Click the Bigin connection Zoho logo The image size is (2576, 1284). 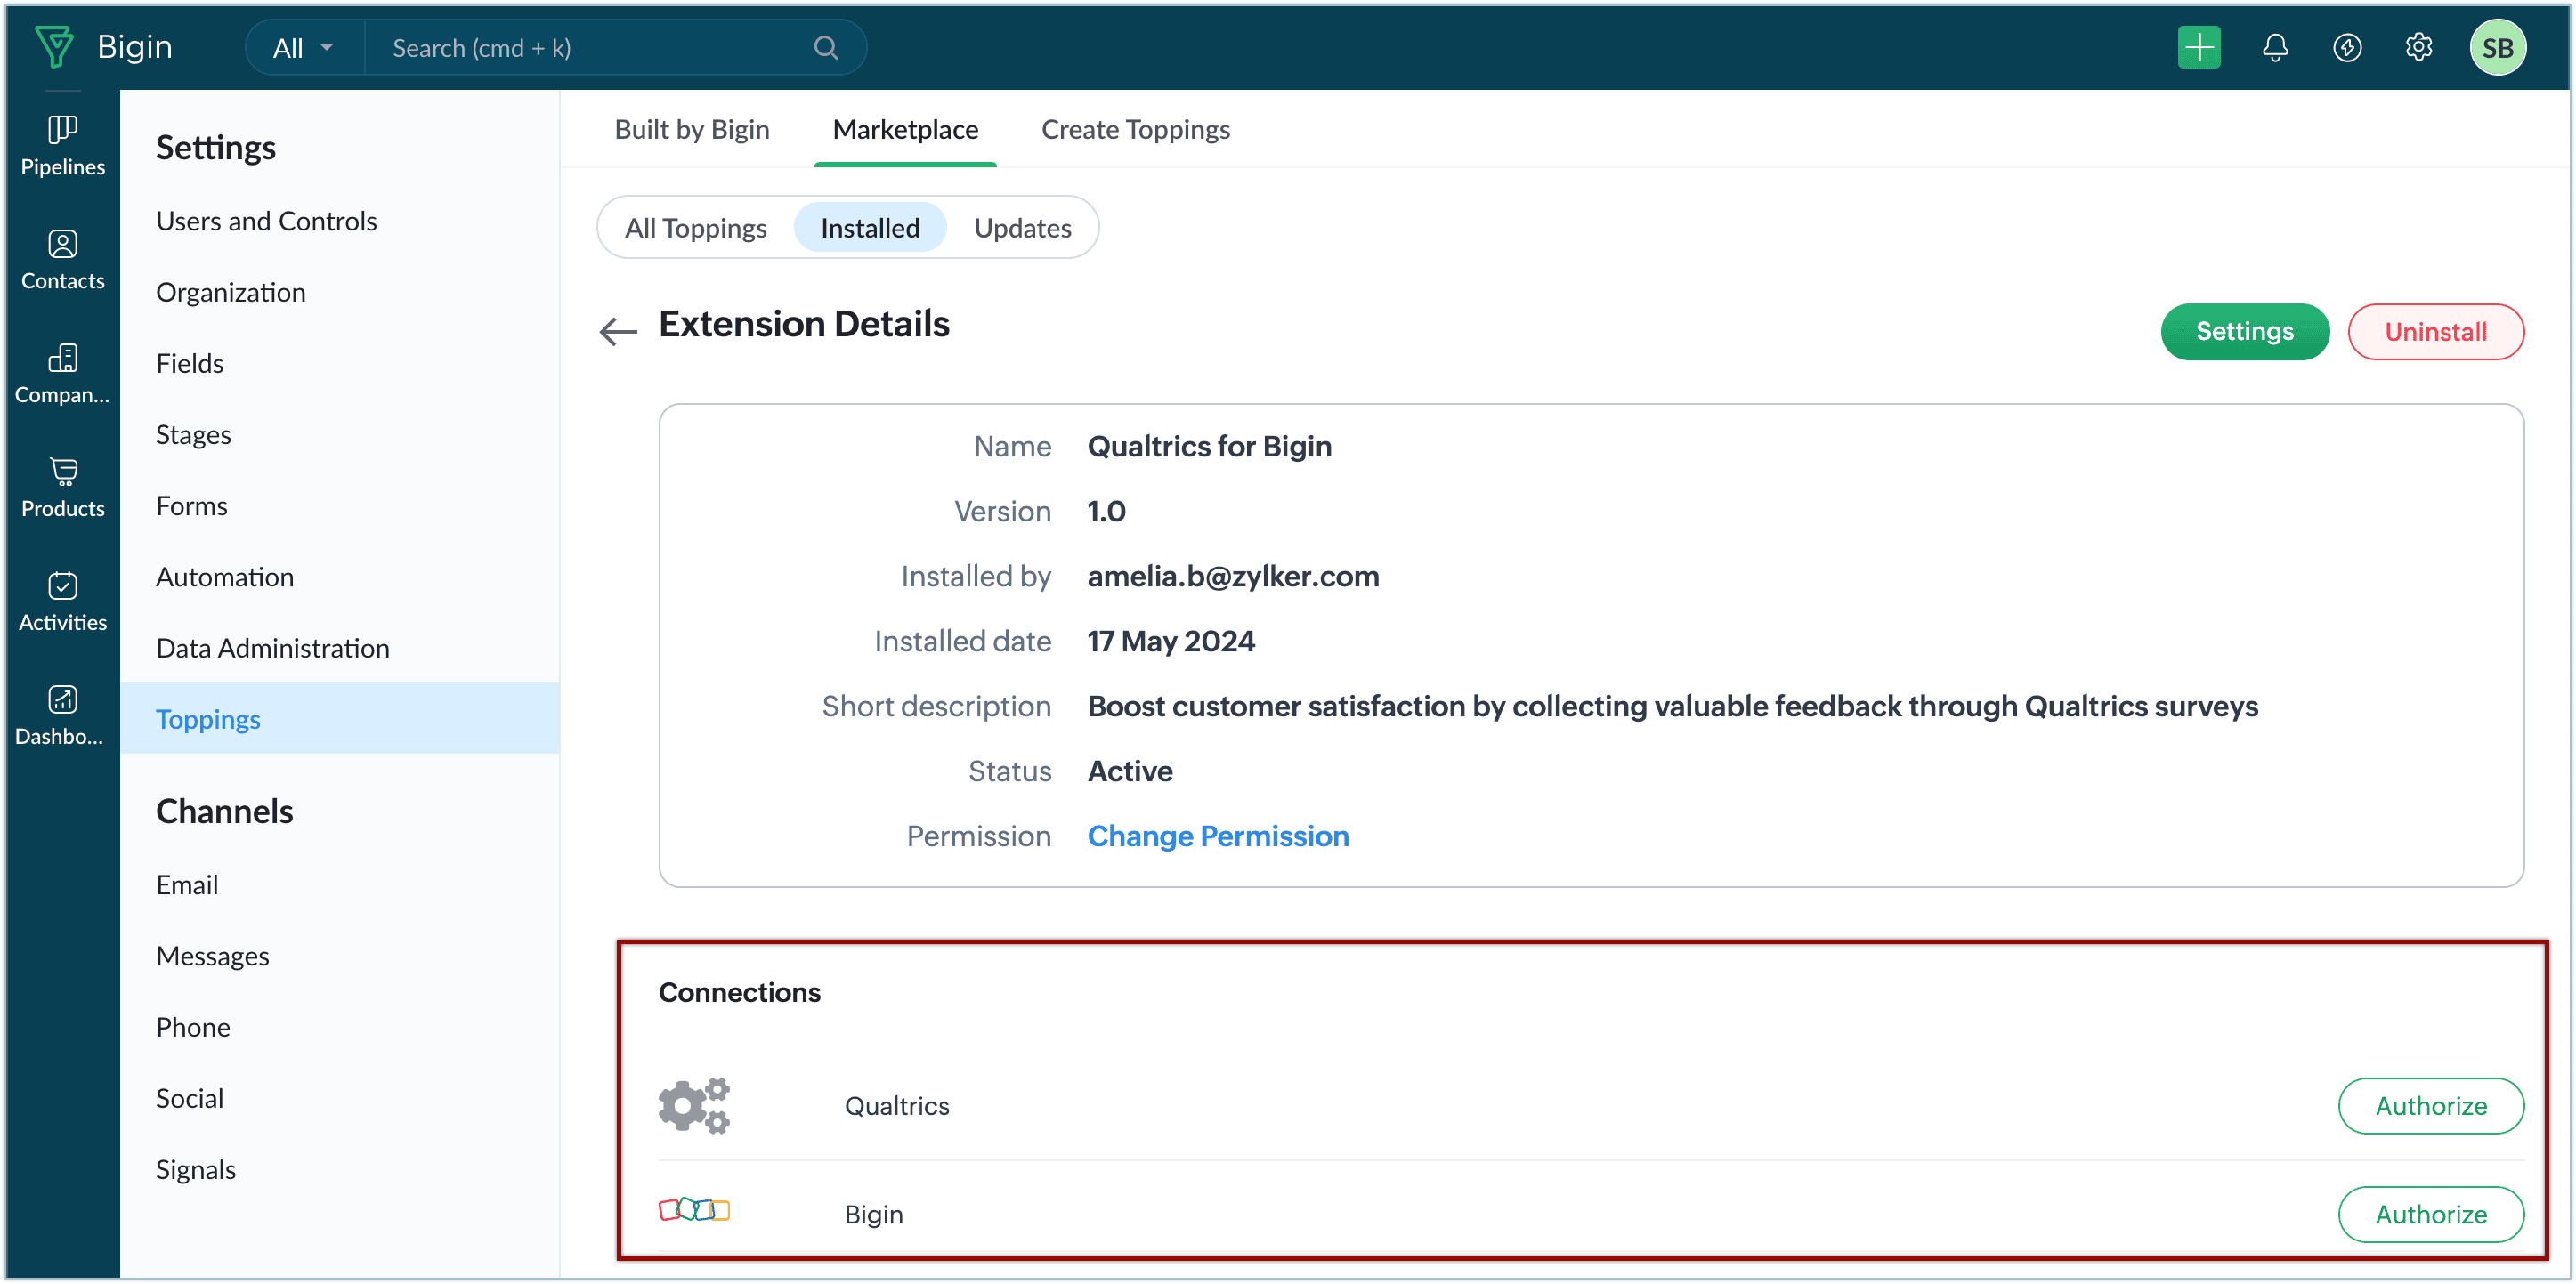[x=694, y=1210]
